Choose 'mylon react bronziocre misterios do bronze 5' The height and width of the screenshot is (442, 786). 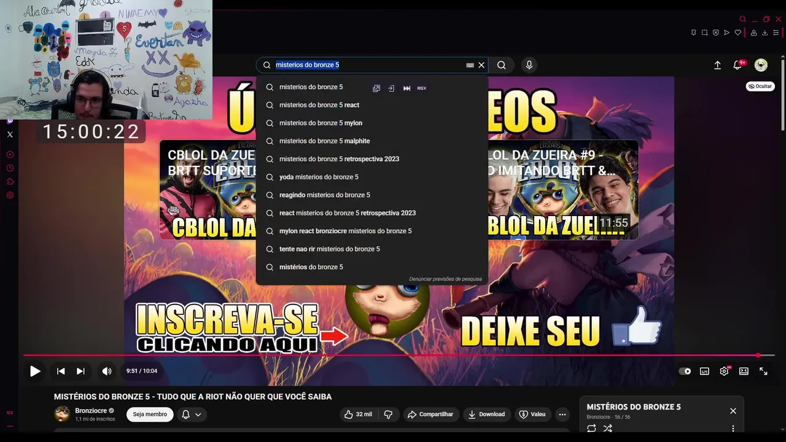click(x=372, y=231)
